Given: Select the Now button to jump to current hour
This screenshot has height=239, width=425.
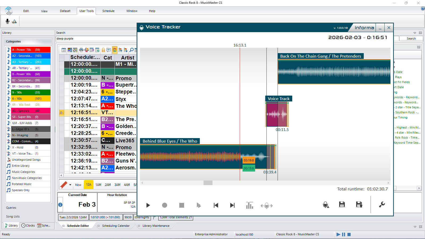Looking at the screenshot, I should [78, 185].
